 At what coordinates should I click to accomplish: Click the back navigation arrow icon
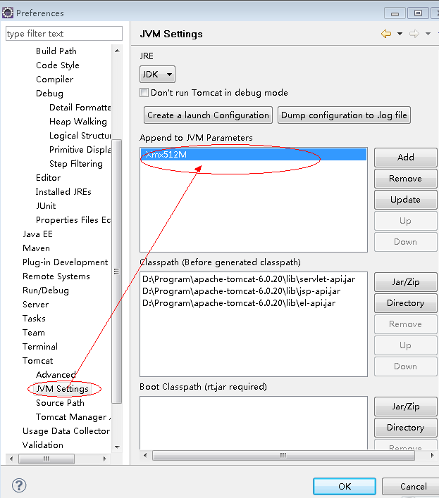pyautogui.click(x=386, y=34)
